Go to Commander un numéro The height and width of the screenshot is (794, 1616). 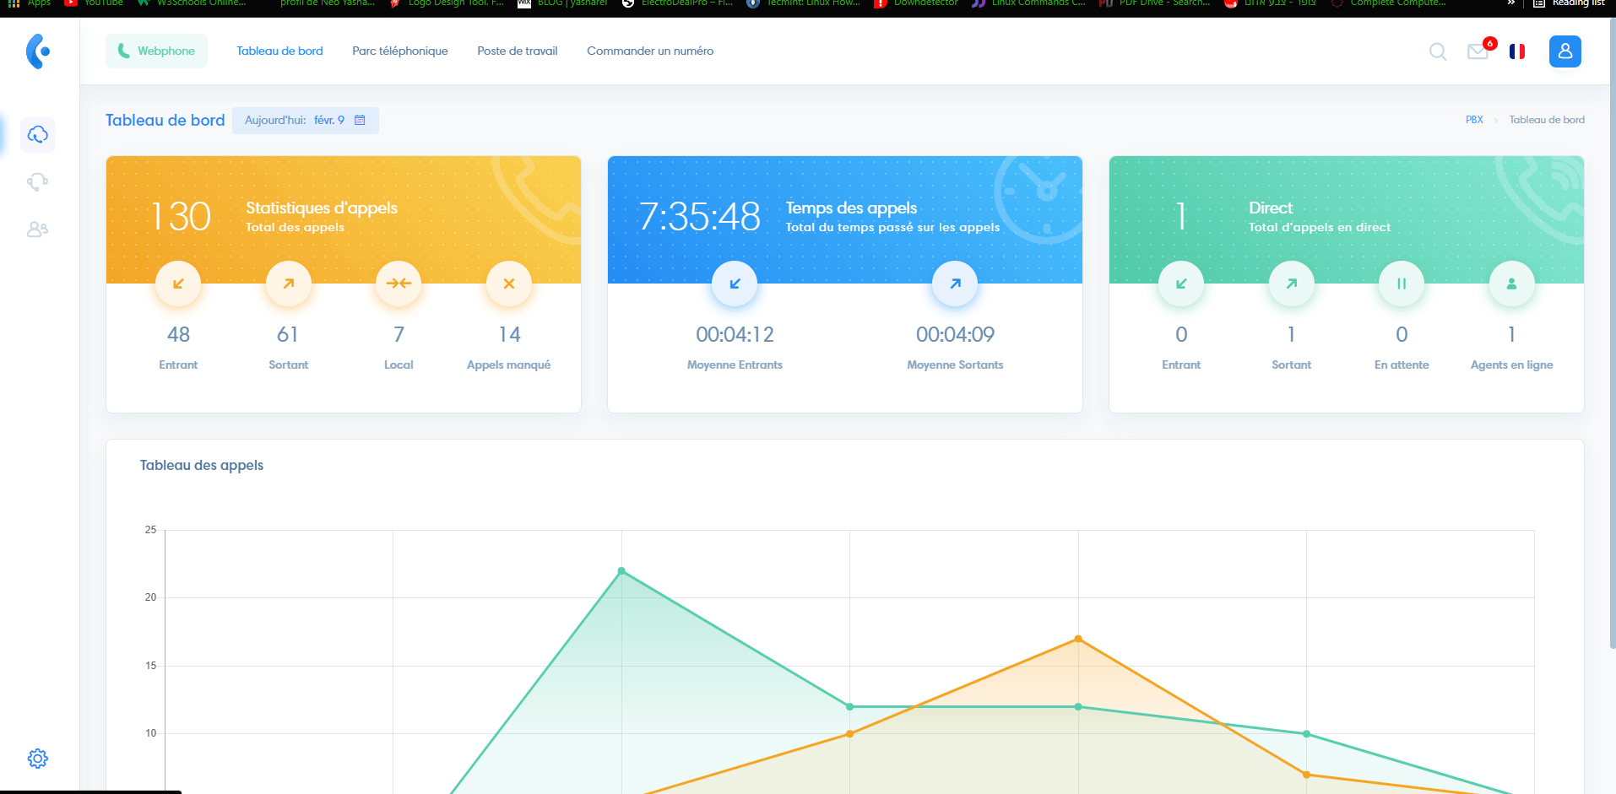tap(649, 51)
